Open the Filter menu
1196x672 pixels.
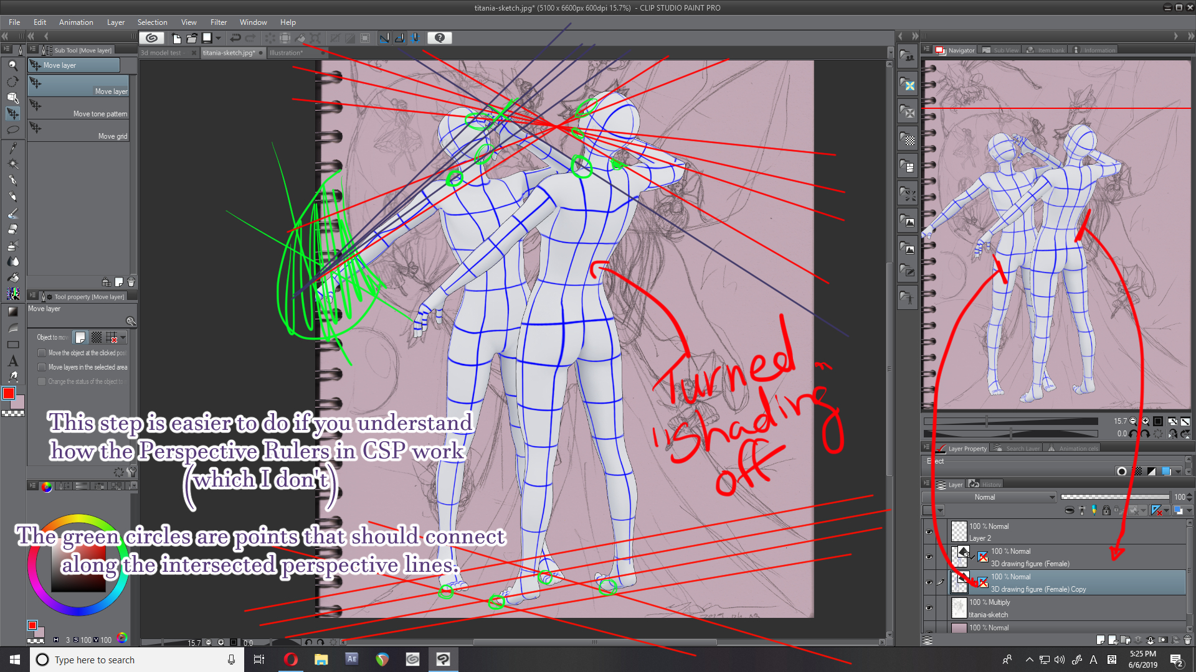218,22
